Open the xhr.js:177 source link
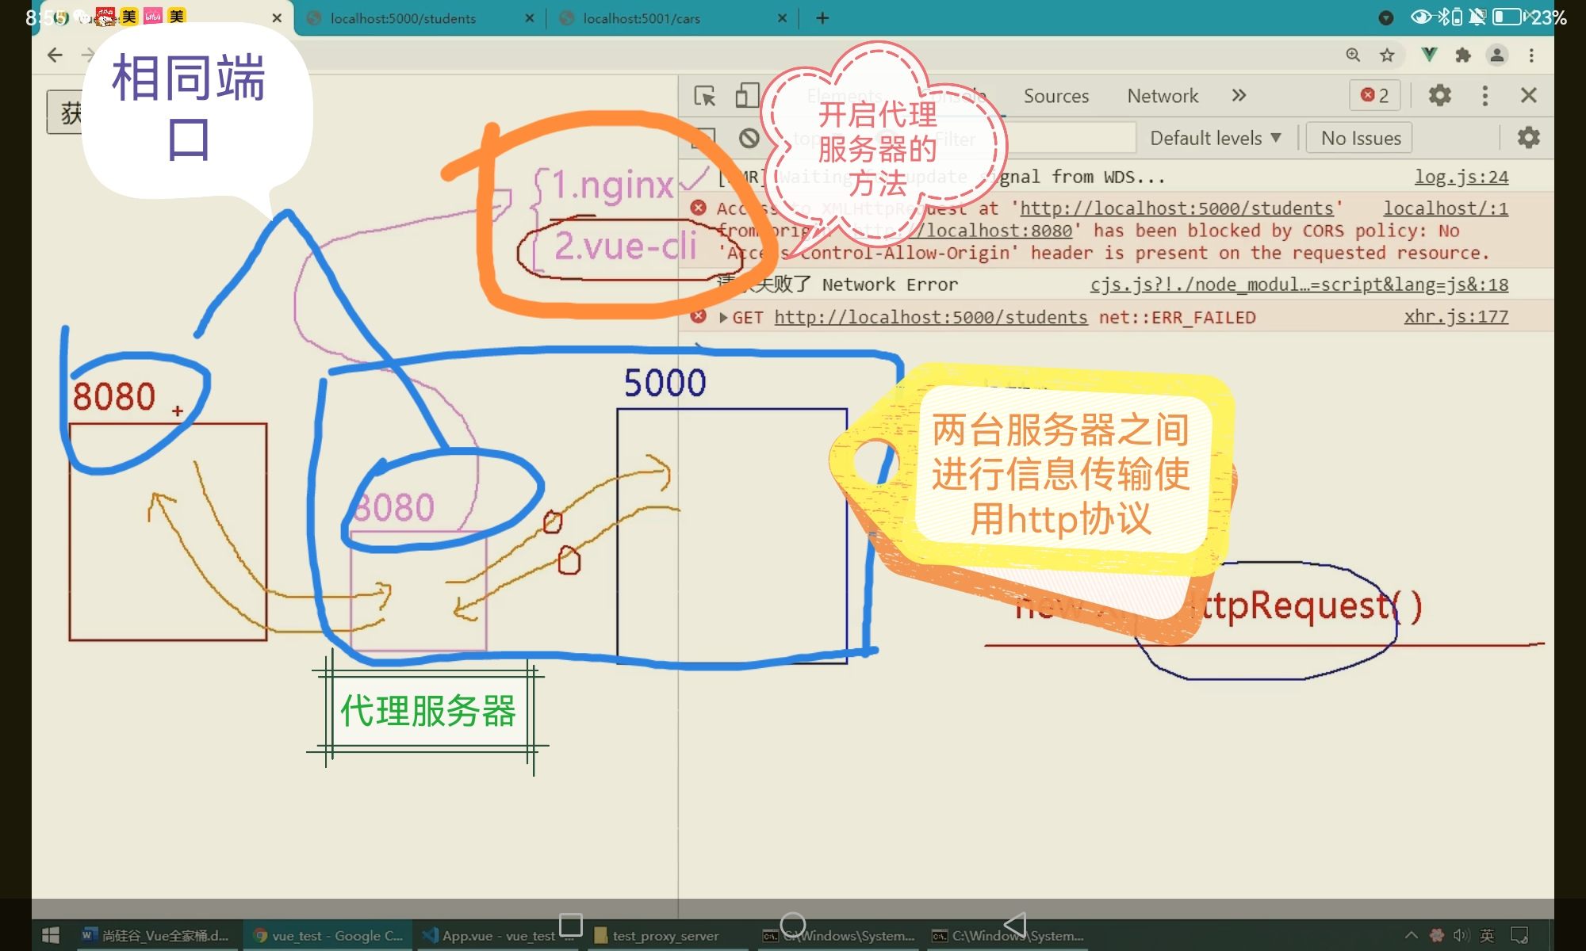The image size is (1586, 951). (1456, 317)
